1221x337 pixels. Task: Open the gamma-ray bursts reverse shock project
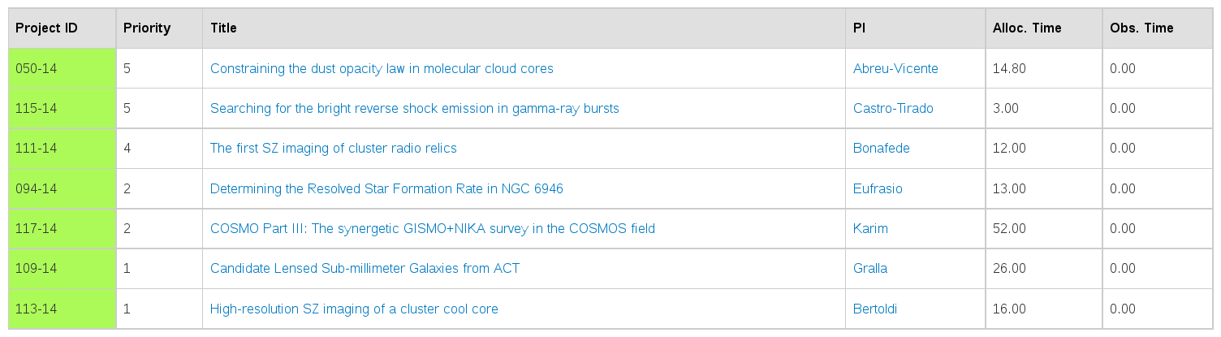(414, 108)
